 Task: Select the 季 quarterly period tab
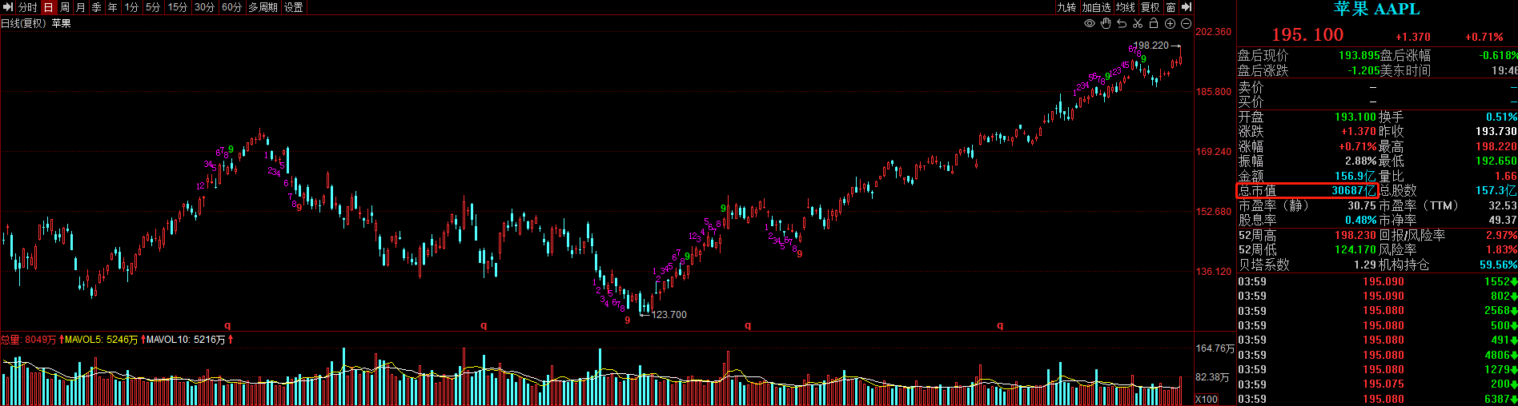[x=97, y=7]
